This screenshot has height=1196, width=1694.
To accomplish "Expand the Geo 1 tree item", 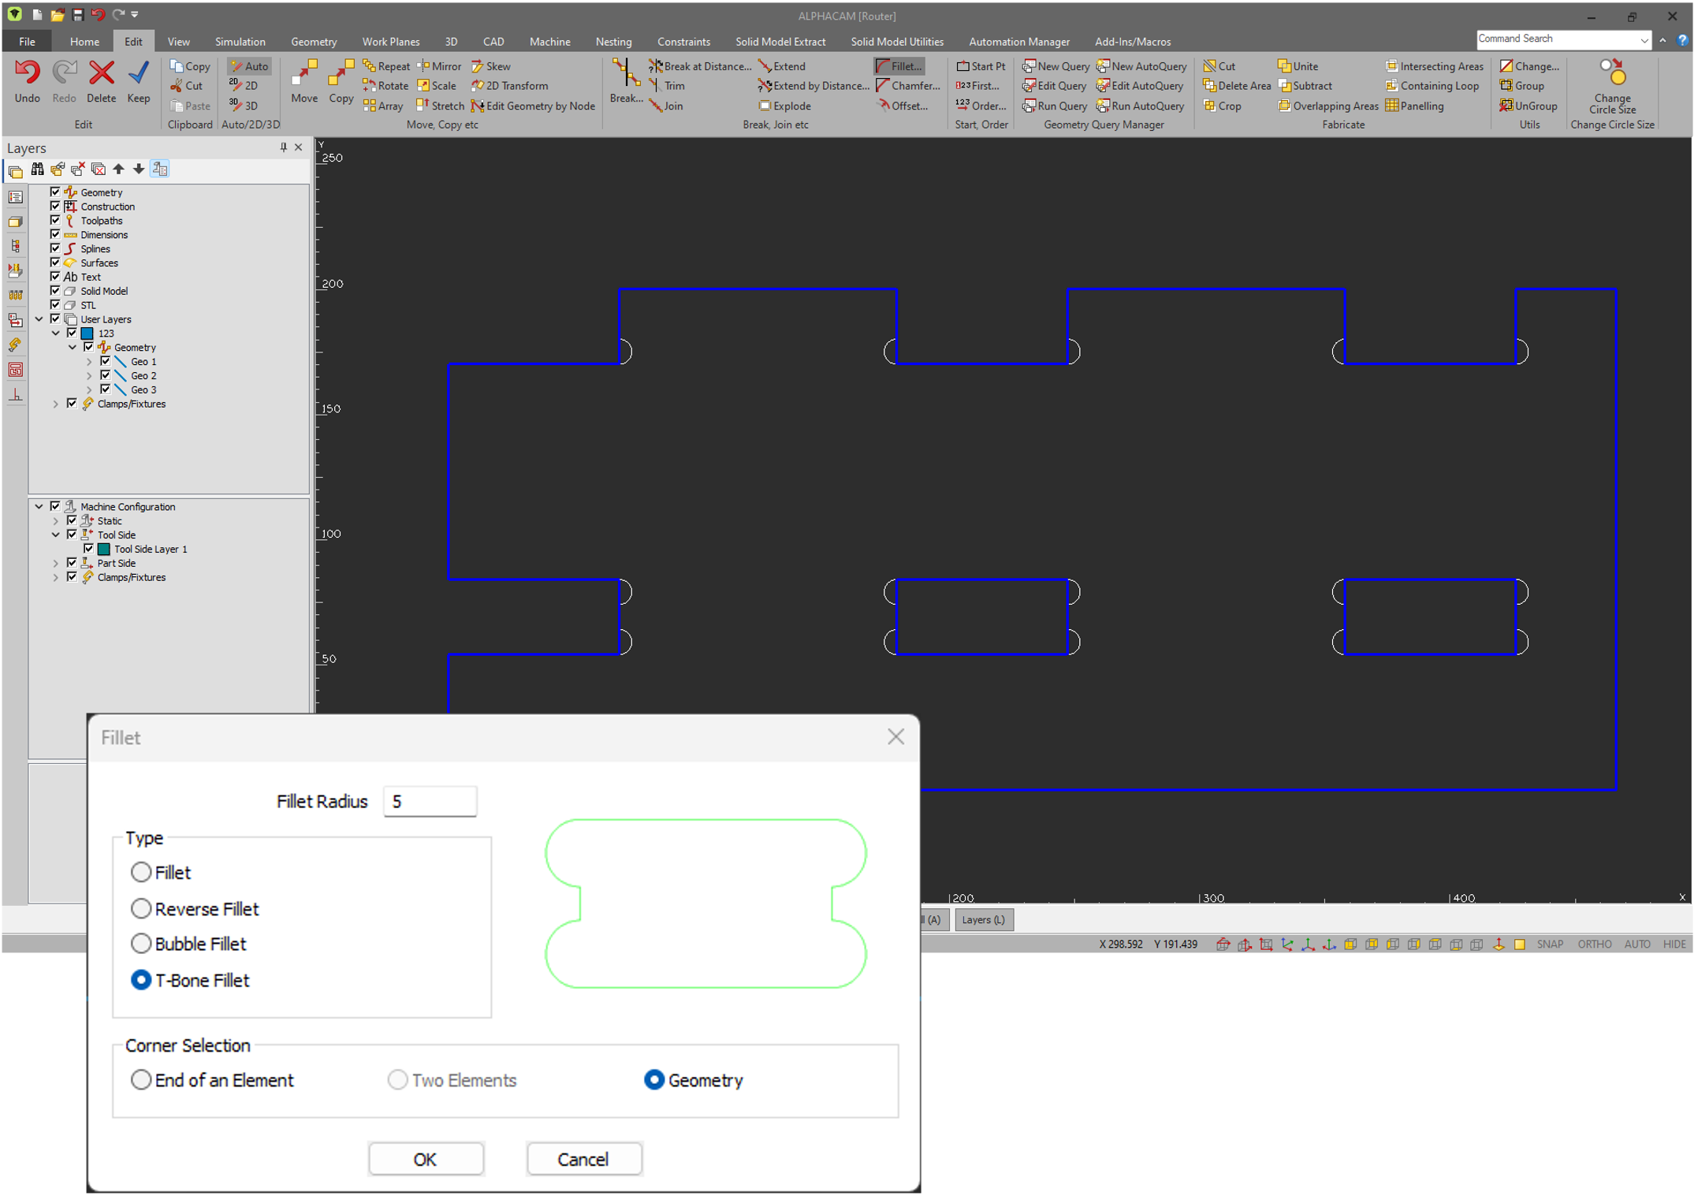I will click(x=88, y=362).
